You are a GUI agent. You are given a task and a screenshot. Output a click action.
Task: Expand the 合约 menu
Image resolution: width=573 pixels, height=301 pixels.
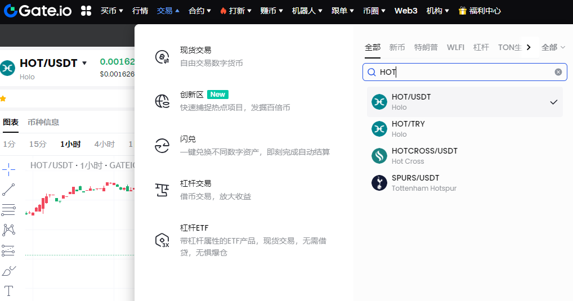(200, 11)
